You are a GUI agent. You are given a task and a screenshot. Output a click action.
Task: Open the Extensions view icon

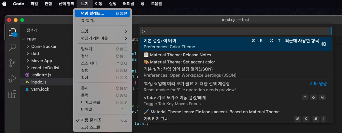tap(12, 94)
